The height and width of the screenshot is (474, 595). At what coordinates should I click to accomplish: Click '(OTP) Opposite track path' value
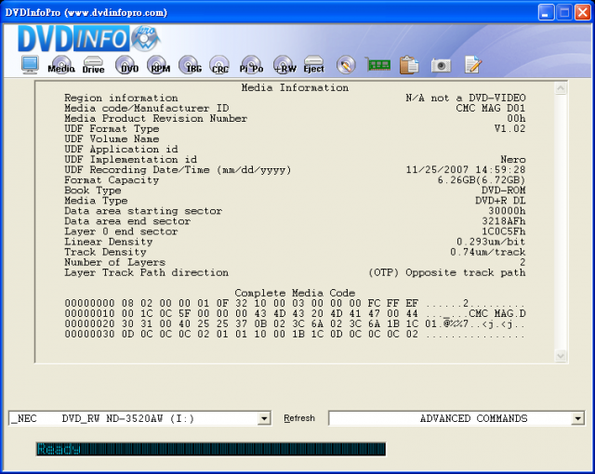click(446, 272)
